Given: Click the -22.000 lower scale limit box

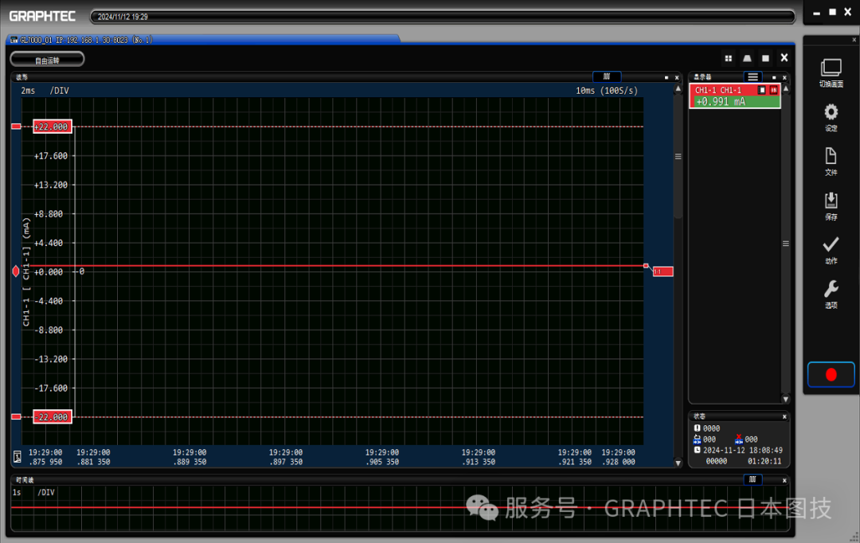Looking at the screenshot, I should [x=53, y=417].
